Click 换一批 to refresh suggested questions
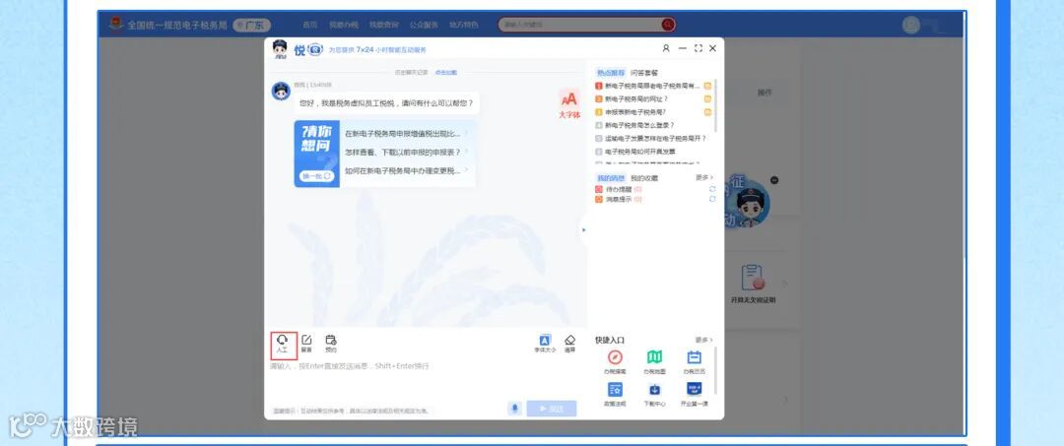Screen dimensions: 1064x446 click(x=316, y=176)
